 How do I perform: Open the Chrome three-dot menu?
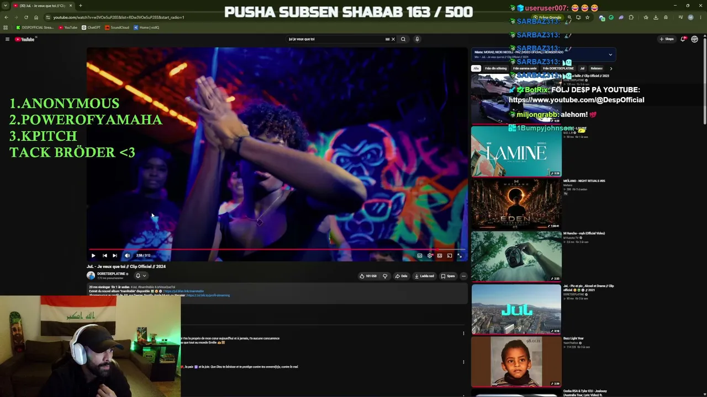coord(700,17)
